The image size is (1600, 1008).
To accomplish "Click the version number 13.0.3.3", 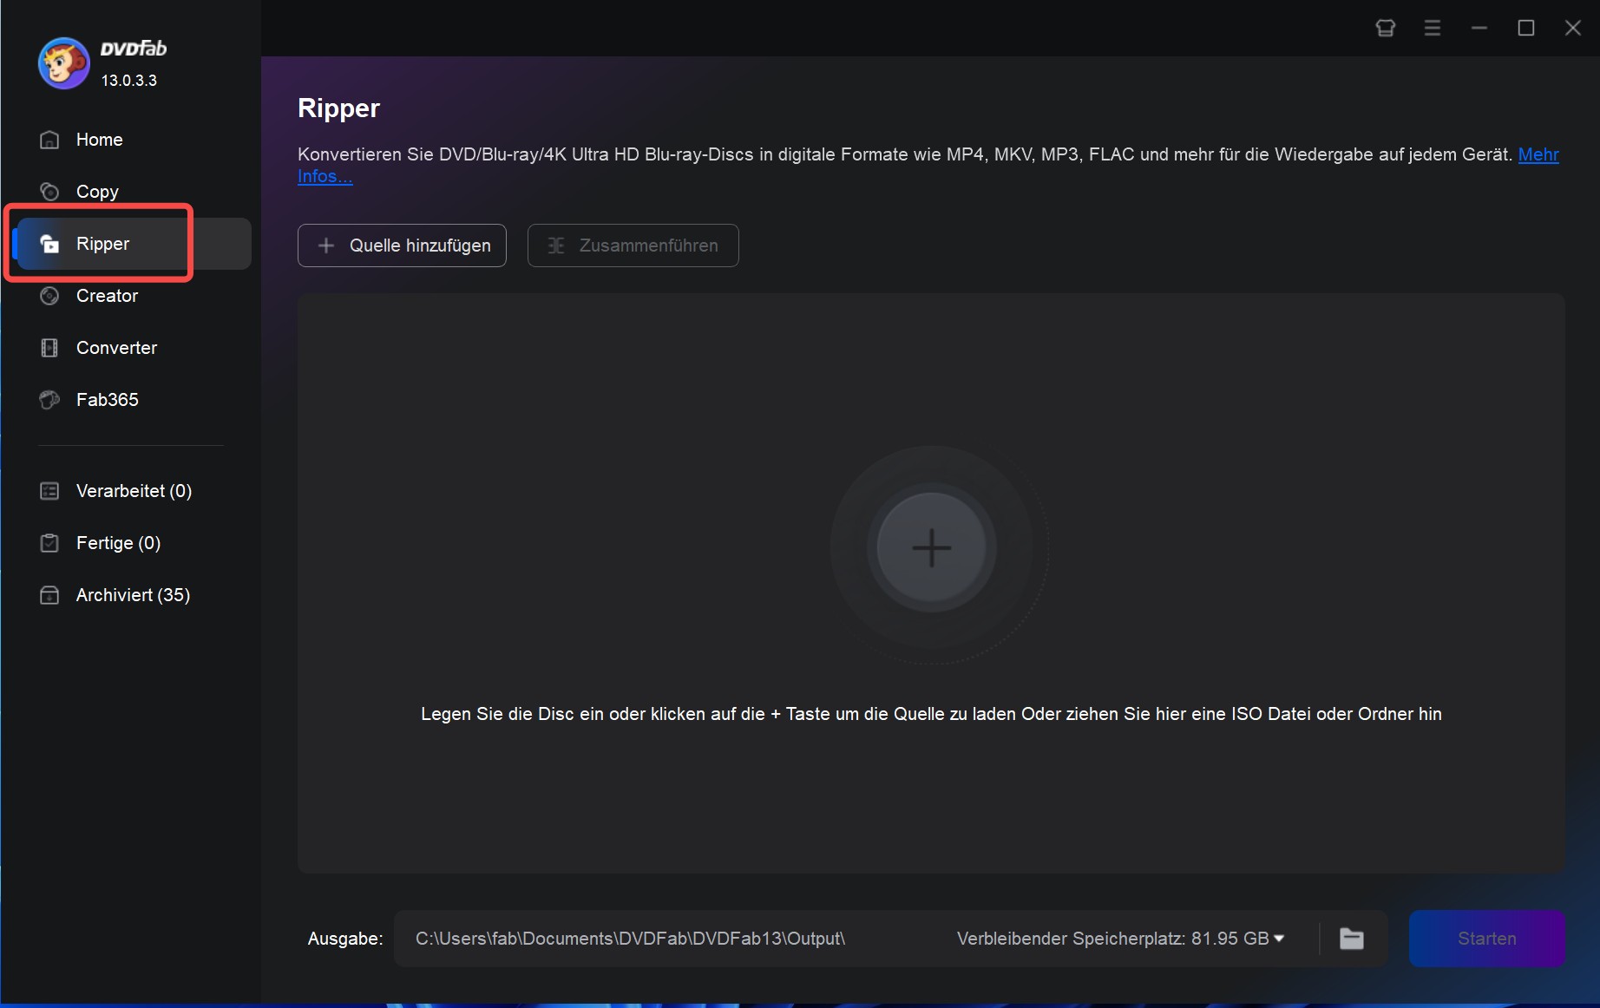I will coord(129,81).
